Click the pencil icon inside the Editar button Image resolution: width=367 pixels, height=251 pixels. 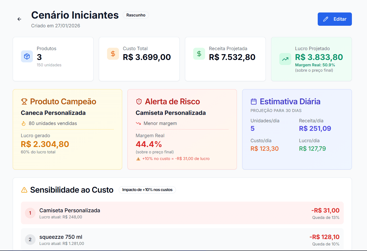coord(326,19)
